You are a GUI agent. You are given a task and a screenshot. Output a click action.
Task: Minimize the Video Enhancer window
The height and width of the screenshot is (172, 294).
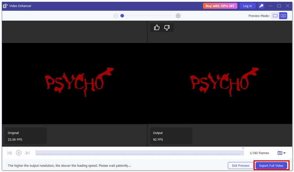(x=270, y=6)
